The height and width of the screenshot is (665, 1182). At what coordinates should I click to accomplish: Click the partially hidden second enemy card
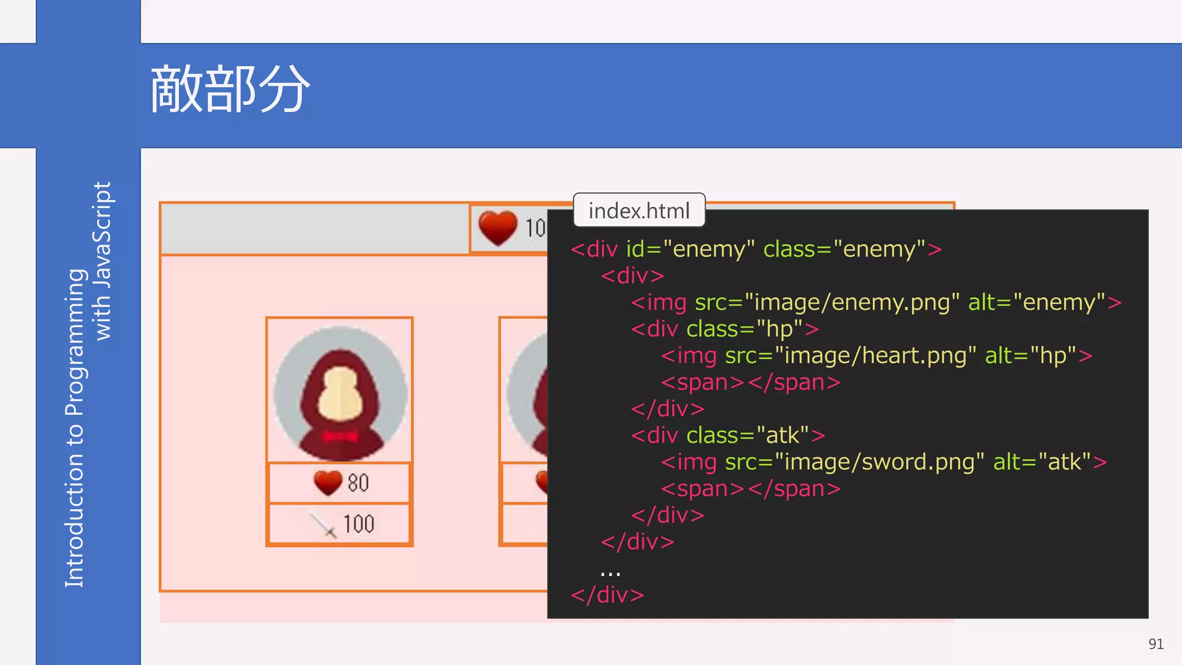click(523, 431)
